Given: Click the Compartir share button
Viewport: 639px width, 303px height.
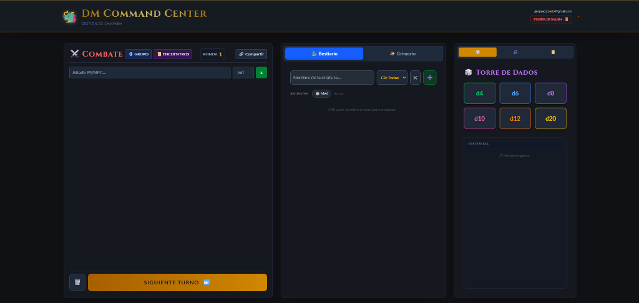Looking at the screenshot, I should pos(251,54).
